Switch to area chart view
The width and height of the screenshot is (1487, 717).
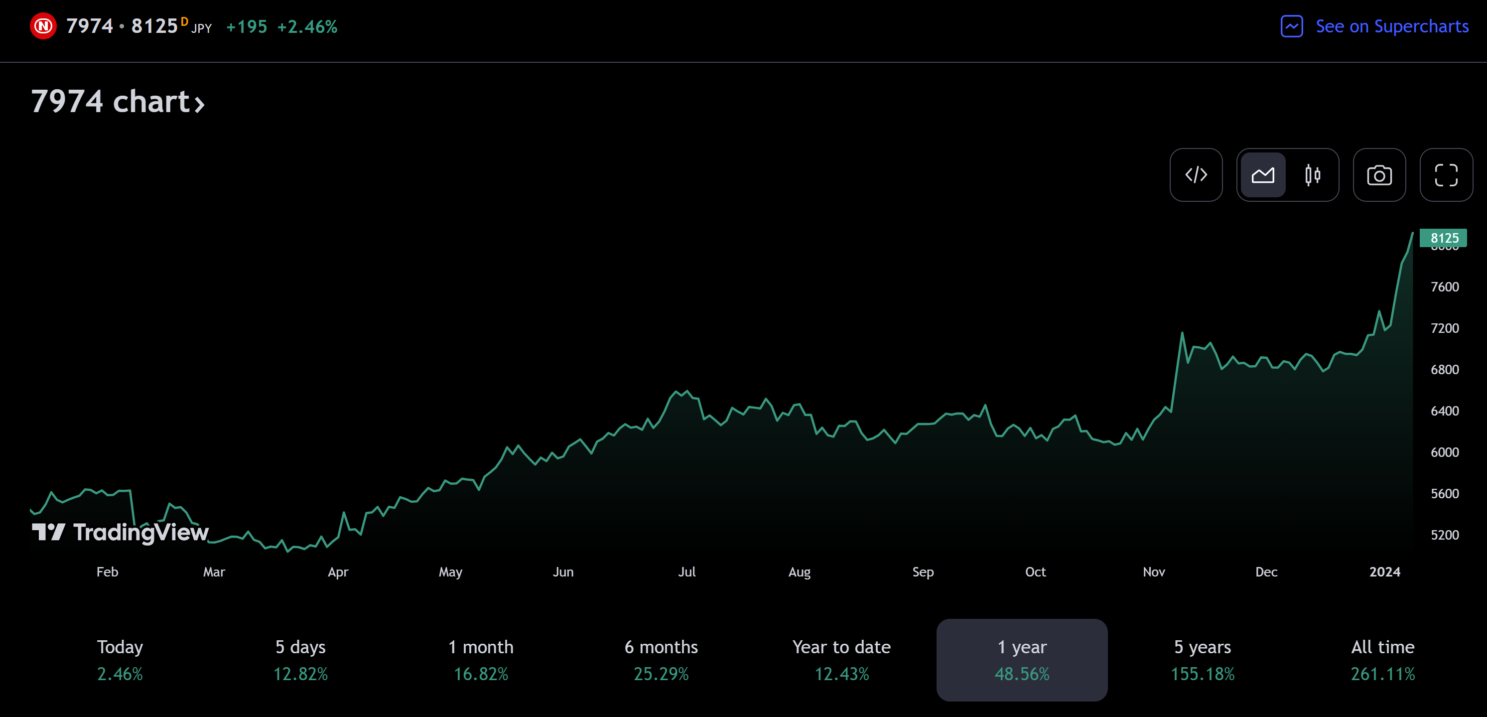1262,175
